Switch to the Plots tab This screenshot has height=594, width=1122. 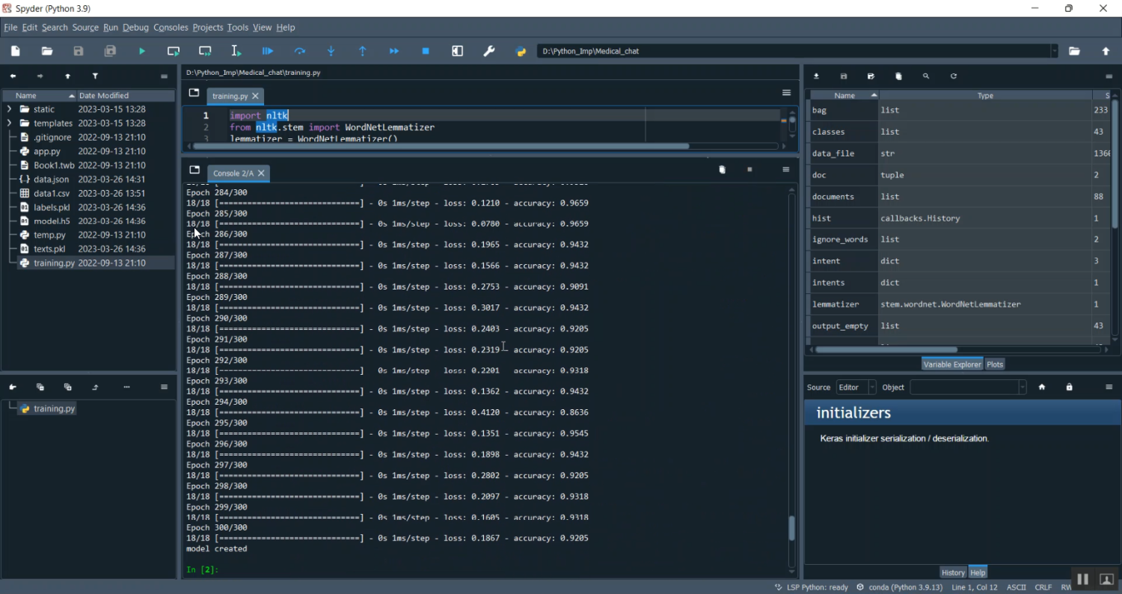994,364
